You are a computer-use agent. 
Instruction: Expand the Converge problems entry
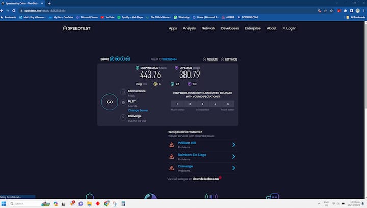(233, 168)
